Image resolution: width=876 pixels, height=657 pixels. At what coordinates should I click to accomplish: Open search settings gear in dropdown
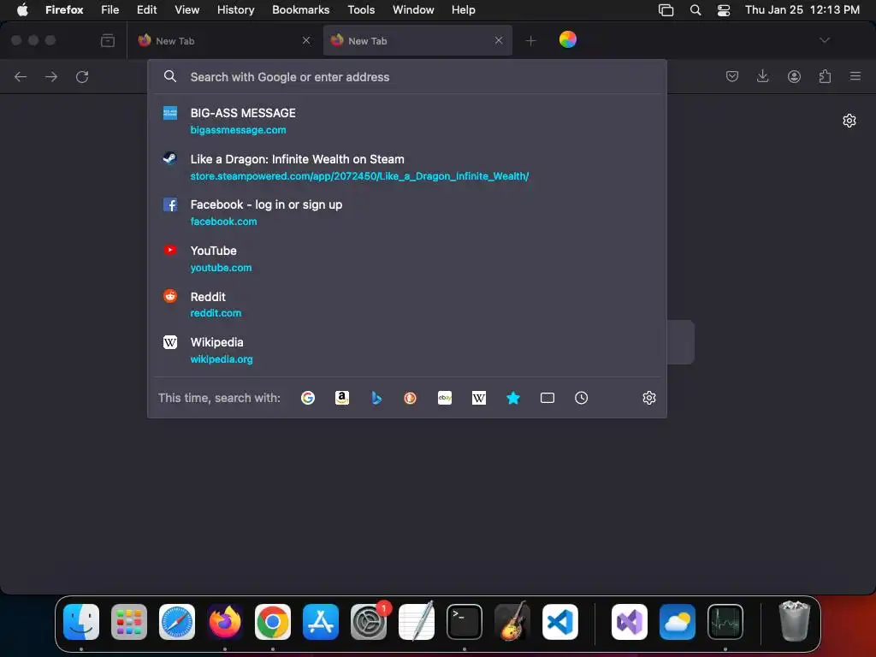[x=649, y=398]
